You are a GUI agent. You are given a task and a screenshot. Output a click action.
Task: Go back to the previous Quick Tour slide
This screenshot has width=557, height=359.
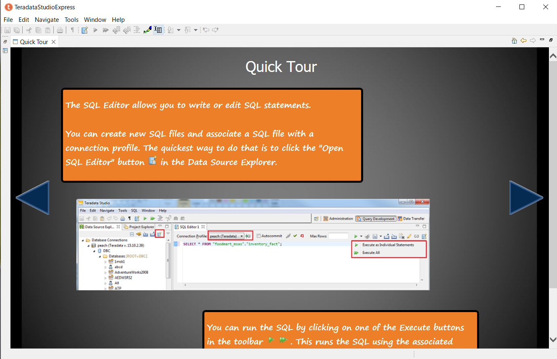pyautogui.click(x=33, y=198)
